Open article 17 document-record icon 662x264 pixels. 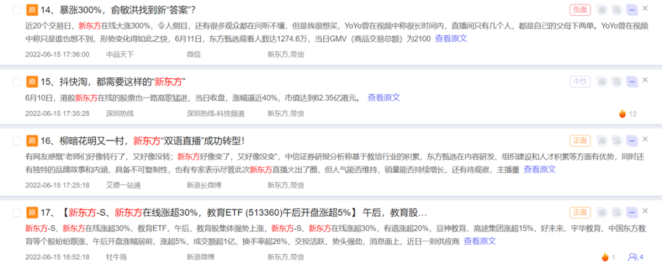[617, 212]
